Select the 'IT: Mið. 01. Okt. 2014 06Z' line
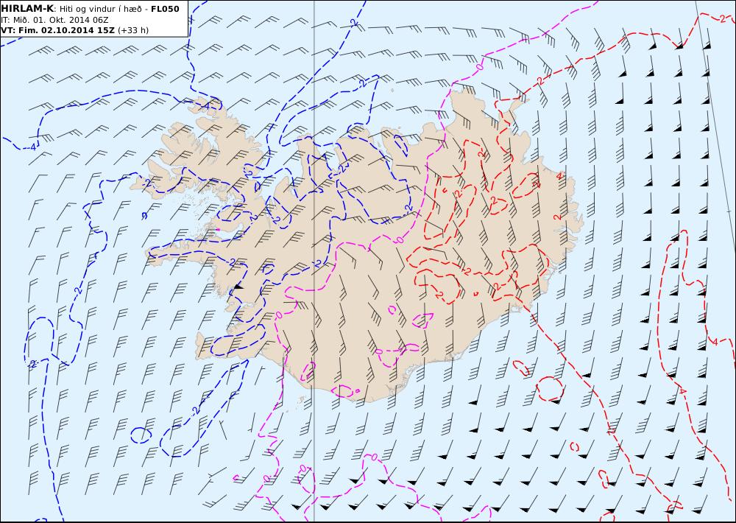The width and height of the screenshot is (736, 523). coord(55,20)
